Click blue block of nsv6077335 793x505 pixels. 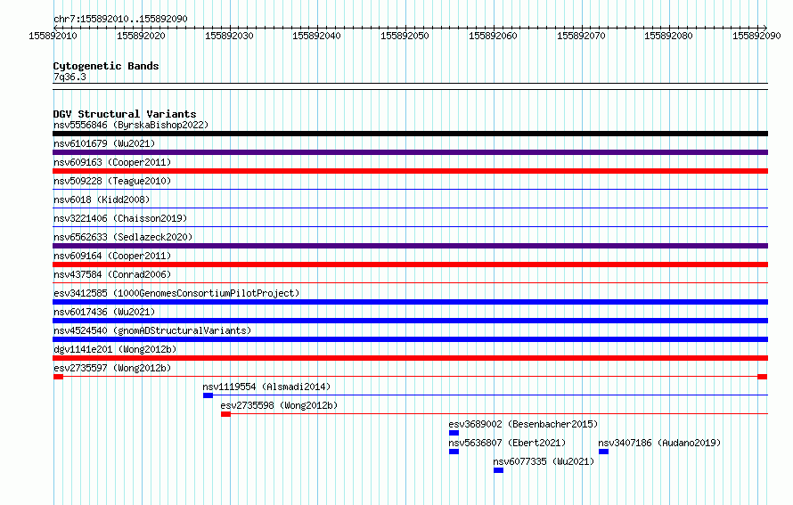coord(498,470)
